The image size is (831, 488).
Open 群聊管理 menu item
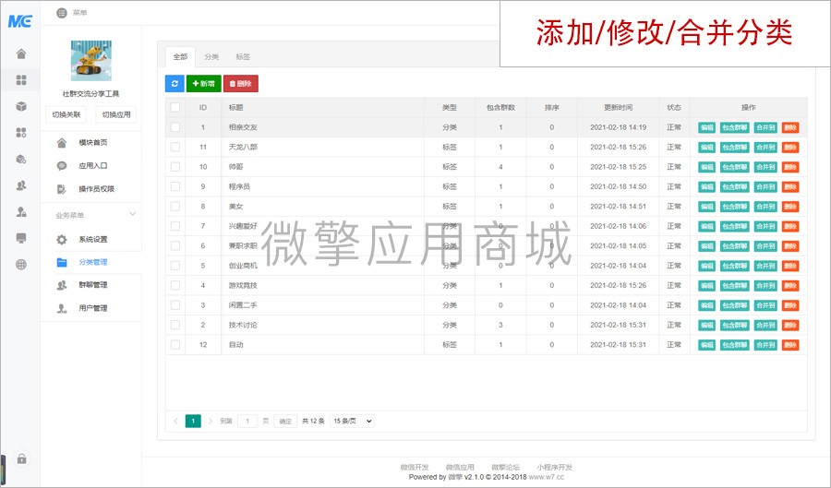(x=92, y=285)
